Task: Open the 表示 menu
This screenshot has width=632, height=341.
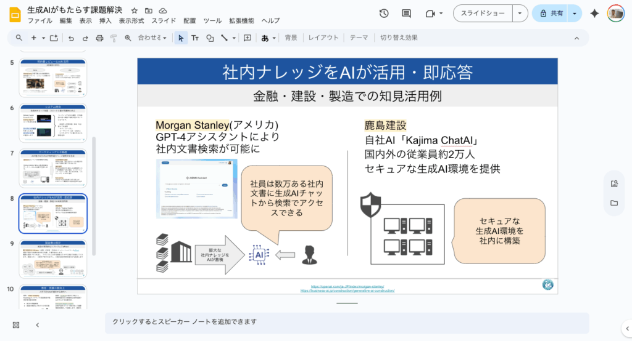Action: pos(85,21)
